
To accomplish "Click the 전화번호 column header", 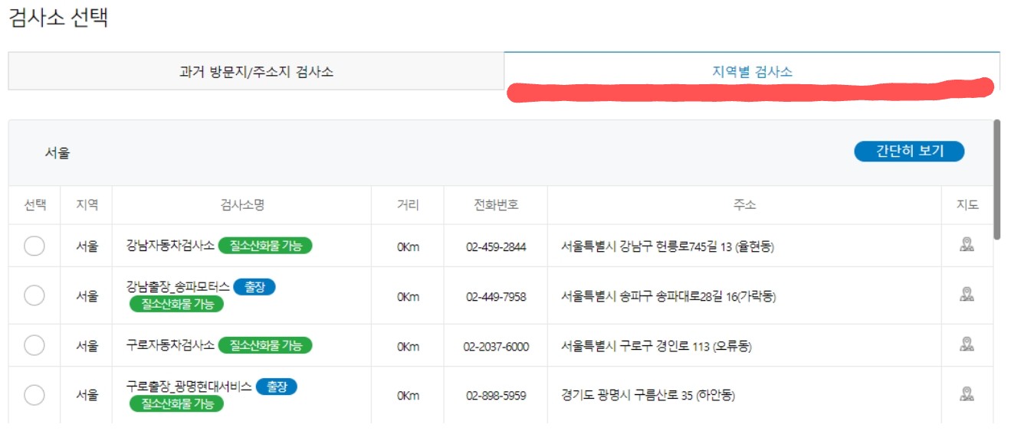I will tap(496, 205).
